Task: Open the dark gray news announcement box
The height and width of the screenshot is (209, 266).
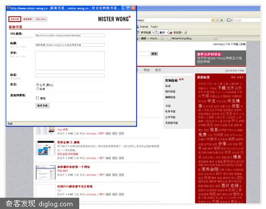Action: coord(221,58)
